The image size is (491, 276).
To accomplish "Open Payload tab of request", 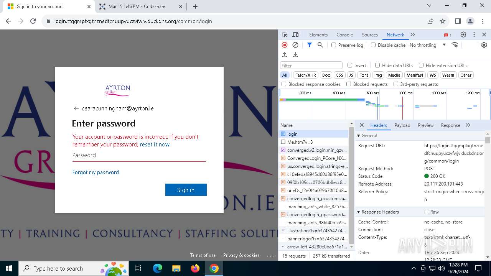I will pos(402,125).
